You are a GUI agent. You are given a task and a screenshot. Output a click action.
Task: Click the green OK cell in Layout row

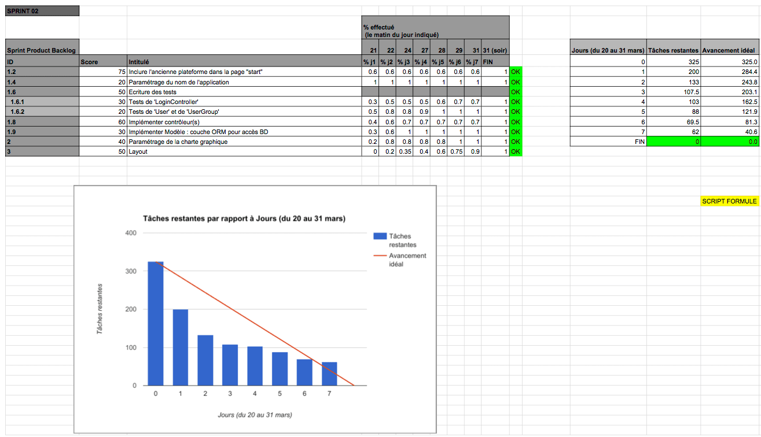(516, 151)
